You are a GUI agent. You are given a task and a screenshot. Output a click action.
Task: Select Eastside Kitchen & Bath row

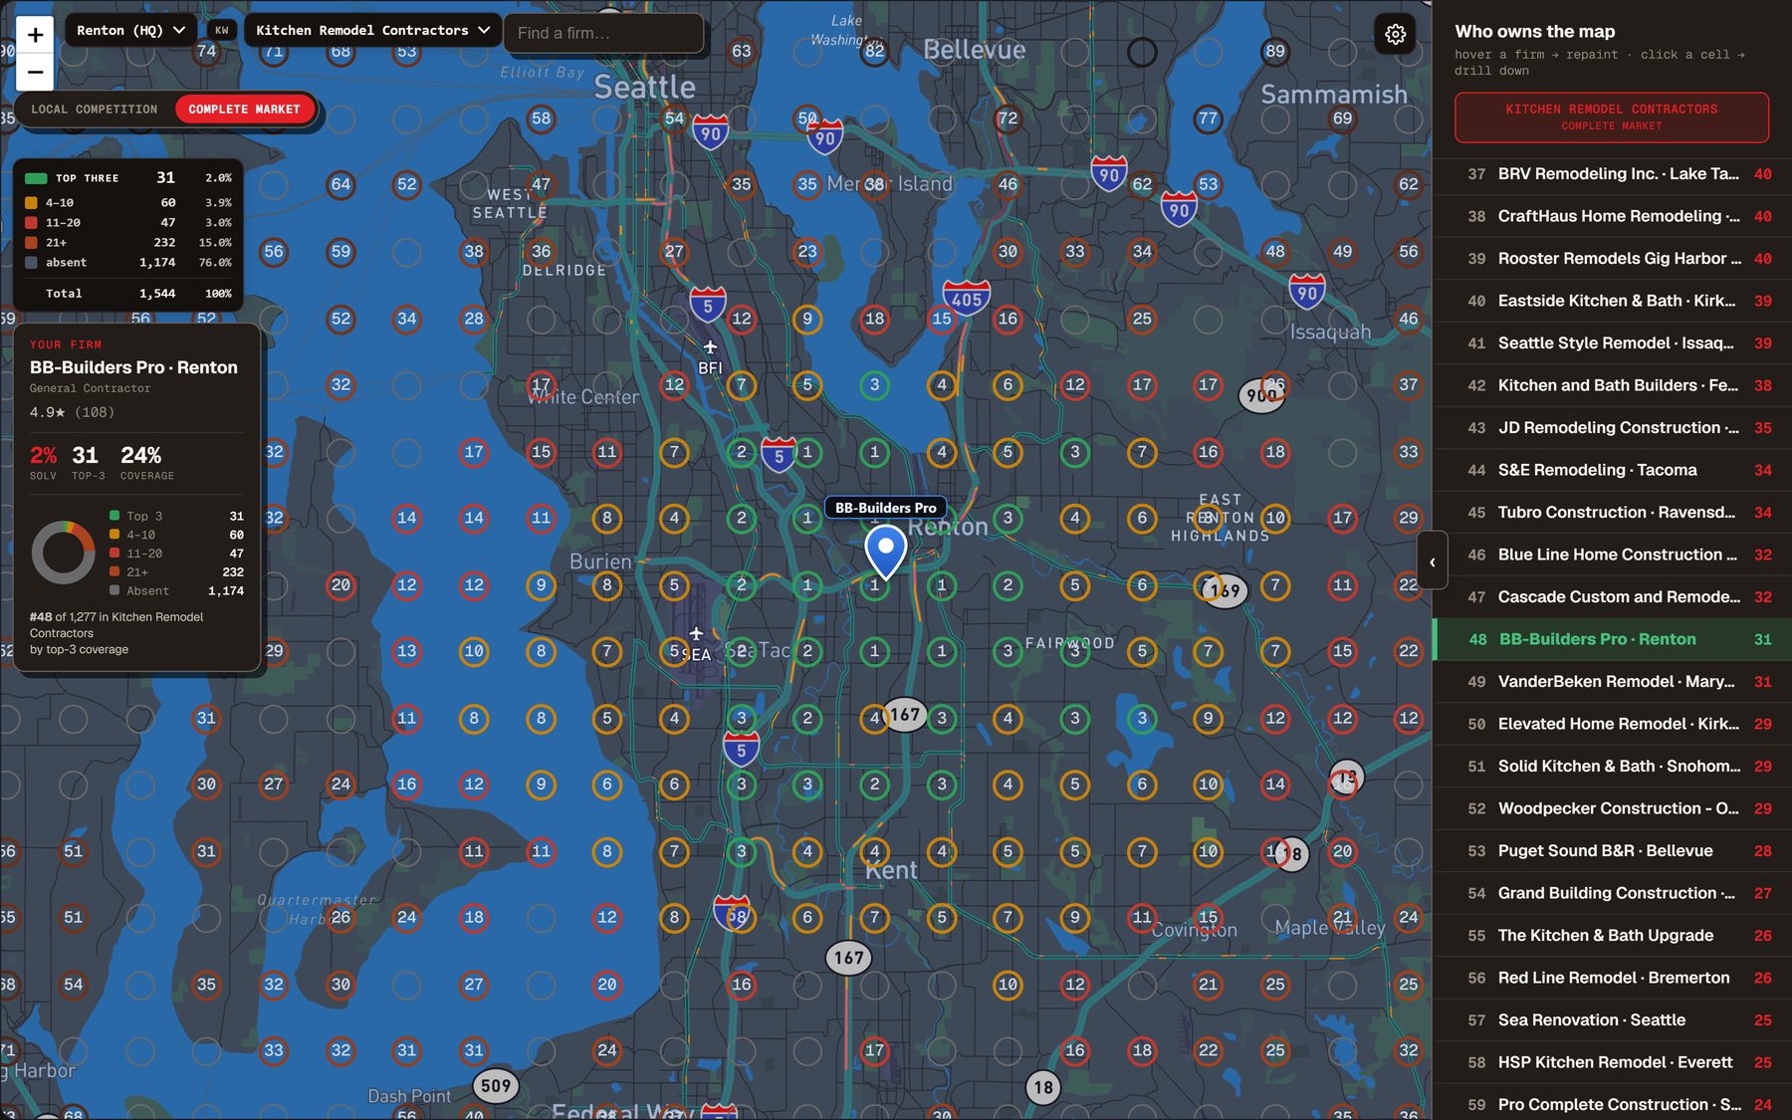coord(1613,301)
